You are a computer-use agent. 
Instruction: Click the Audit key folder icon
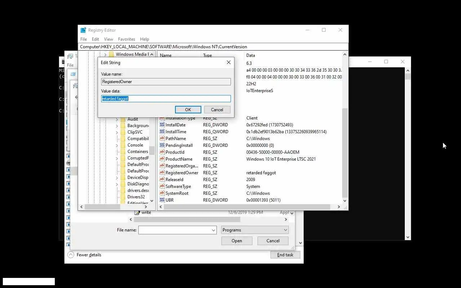coord(123,119)
